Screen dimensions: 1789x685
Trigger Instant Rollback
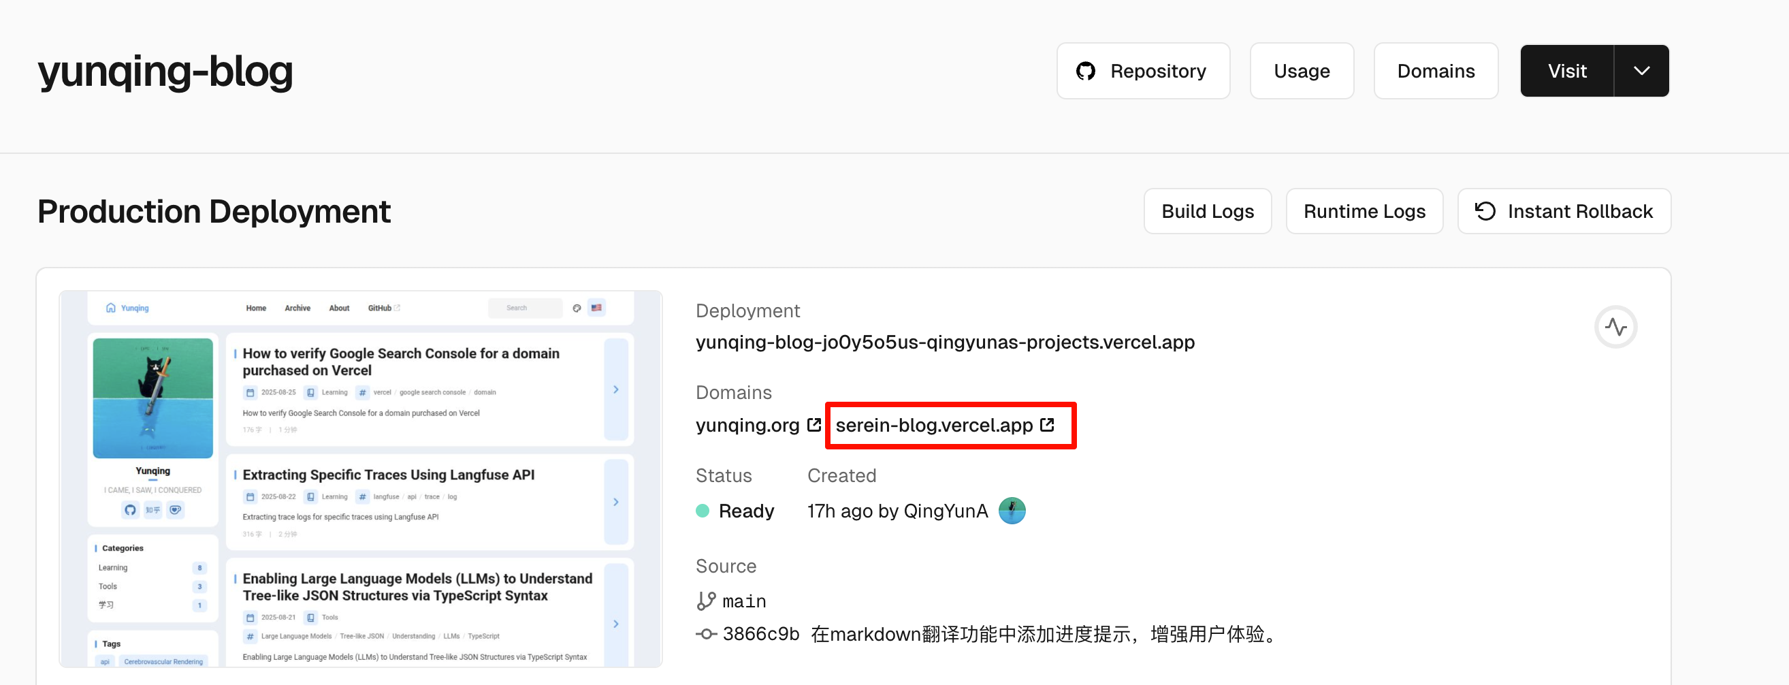point(1564,211)
